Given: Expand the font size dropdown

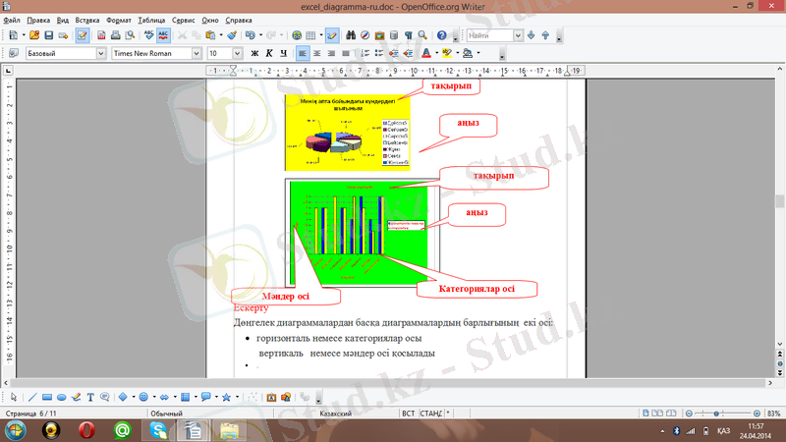Looking at the screenshot, I should (238, 53).
